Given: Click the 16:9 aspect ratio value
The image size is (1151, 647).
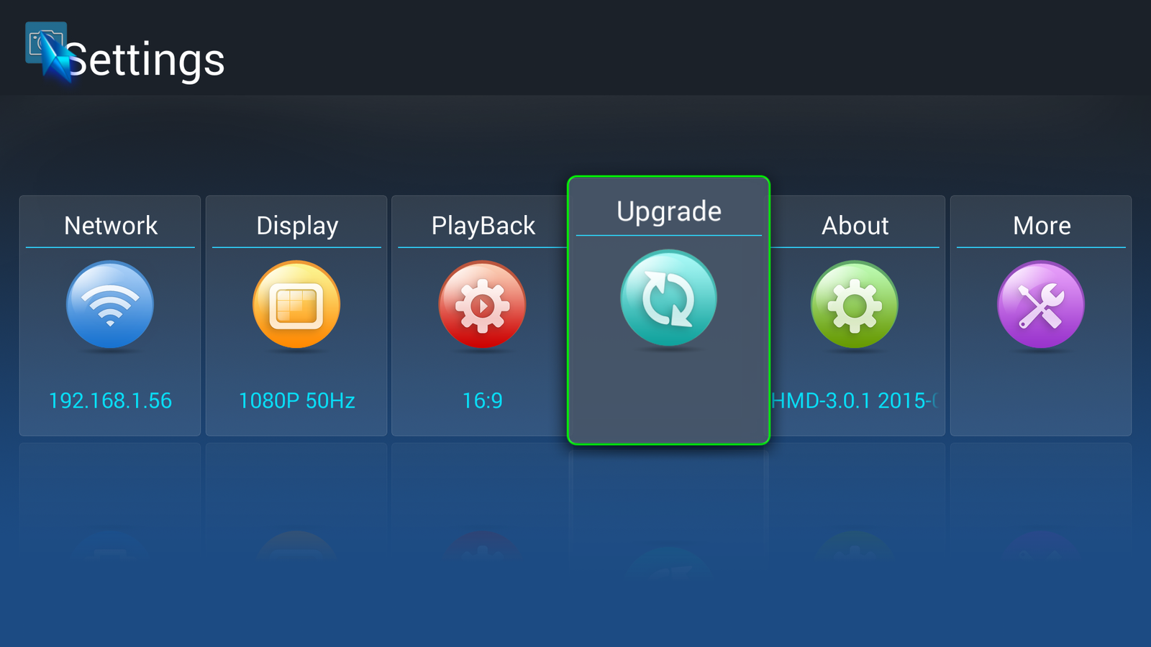Looking at the screenshot, I should [x=482, y=400].
